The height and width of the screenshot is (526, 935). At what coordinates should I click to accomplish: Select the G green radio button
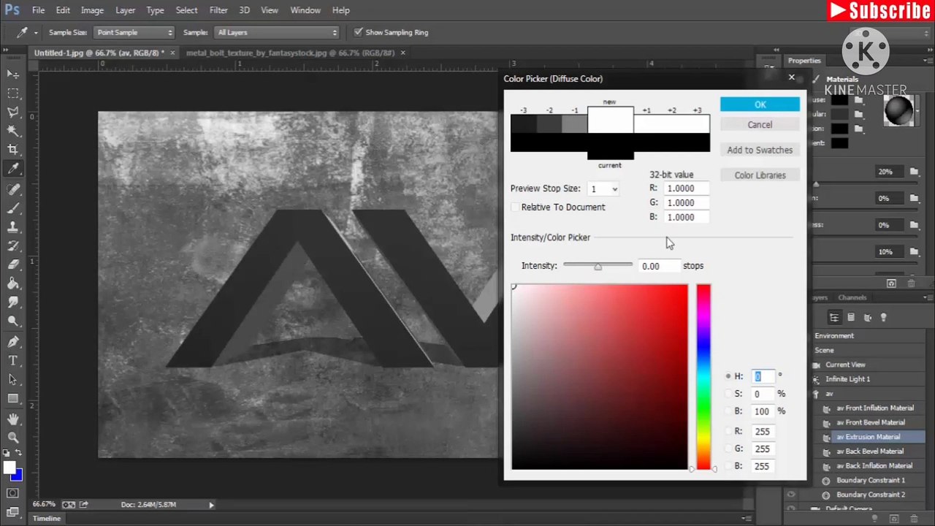(x=728, y=449)
